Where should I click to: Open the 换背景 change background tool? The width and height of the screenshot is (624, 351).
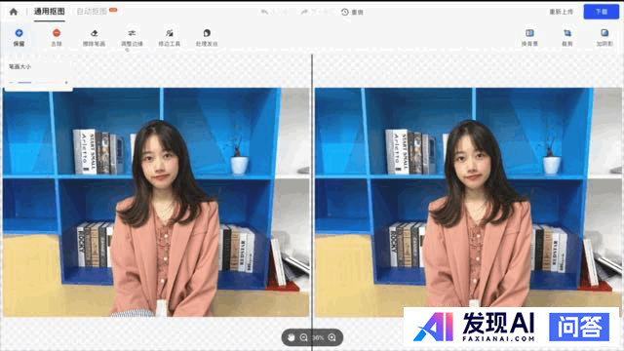pos(529,37)
